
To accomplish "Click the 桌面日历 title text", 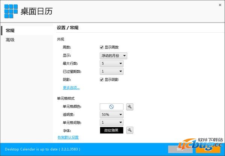I will pos(36,11).
